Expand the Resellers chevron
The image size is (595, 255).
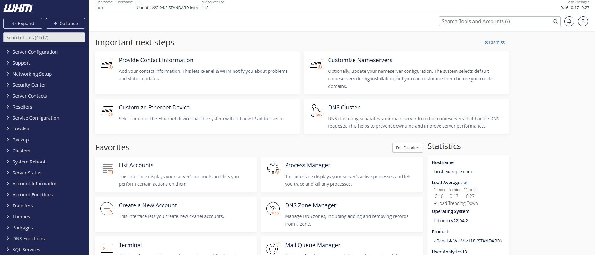point(8,107)
